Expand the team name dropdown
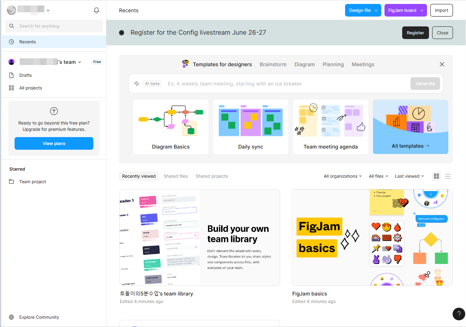This screenshot has height=327, width=466. [80, 62]
